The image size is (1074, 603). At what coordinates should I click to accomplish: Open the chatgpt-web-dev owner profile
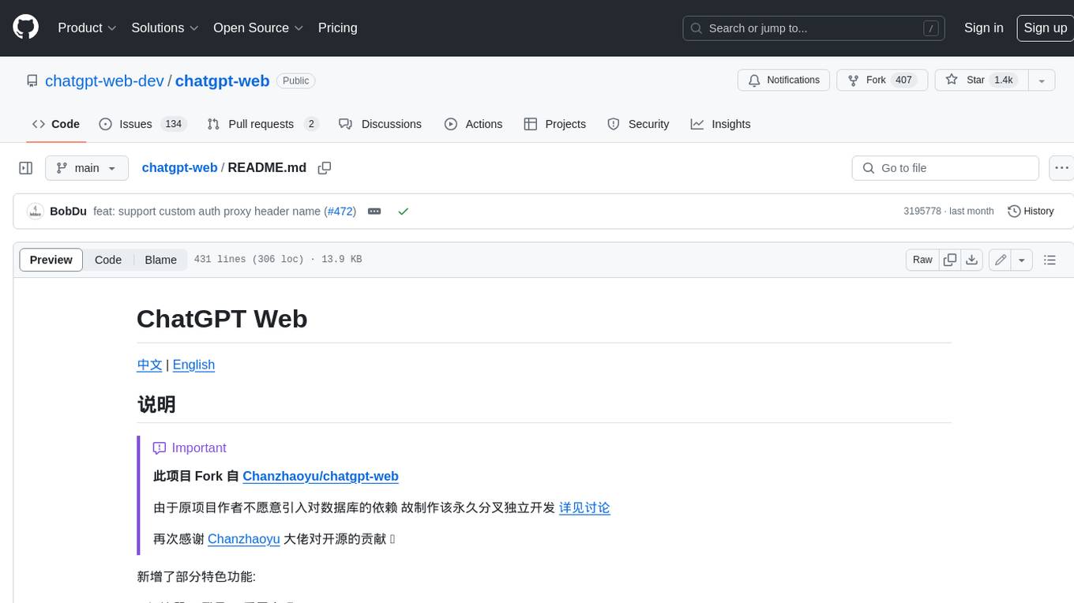click(x=104, y=81)
